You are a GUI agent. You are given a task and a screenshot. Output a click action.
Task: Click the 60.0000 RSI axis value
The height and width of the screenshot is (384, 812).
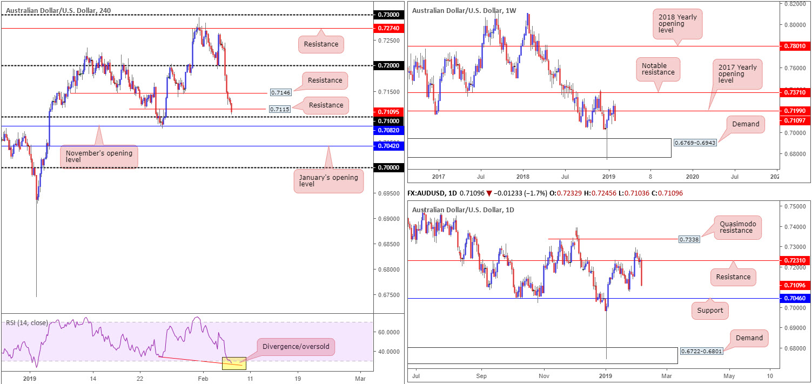pos(388,332)
